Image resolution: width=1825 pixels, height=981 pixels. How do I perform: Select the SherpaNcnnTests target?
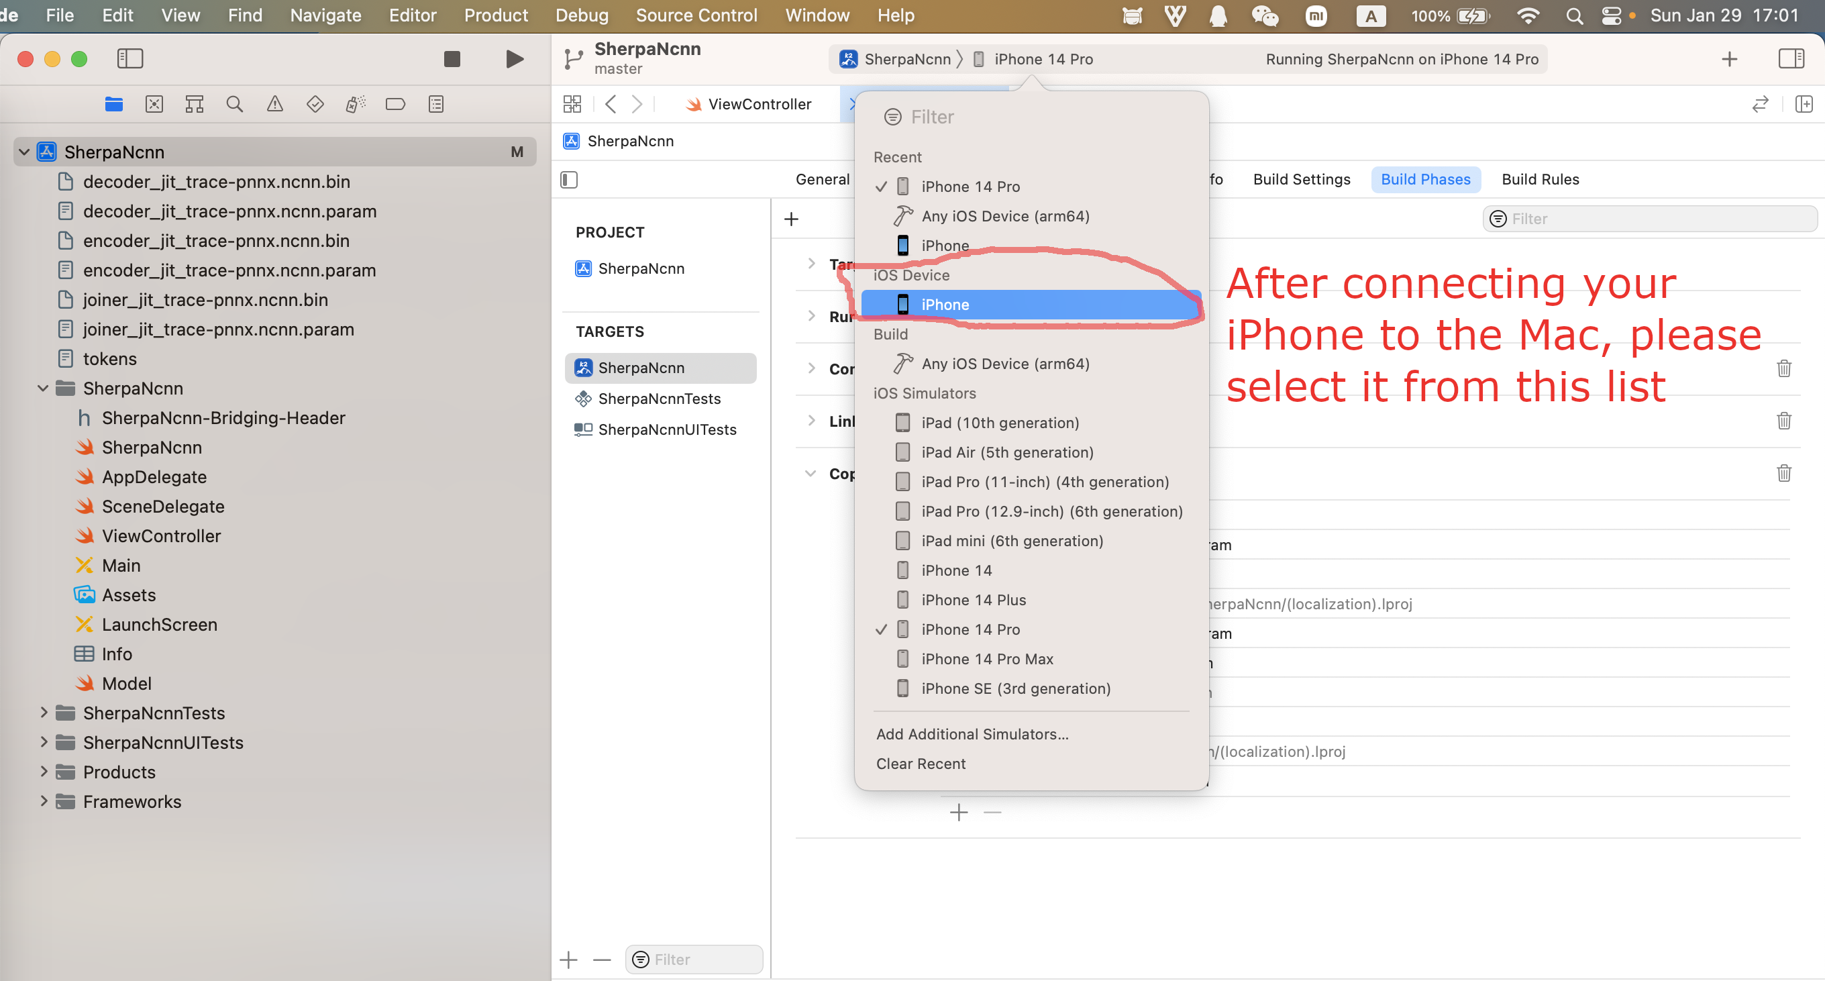point(660,399)
